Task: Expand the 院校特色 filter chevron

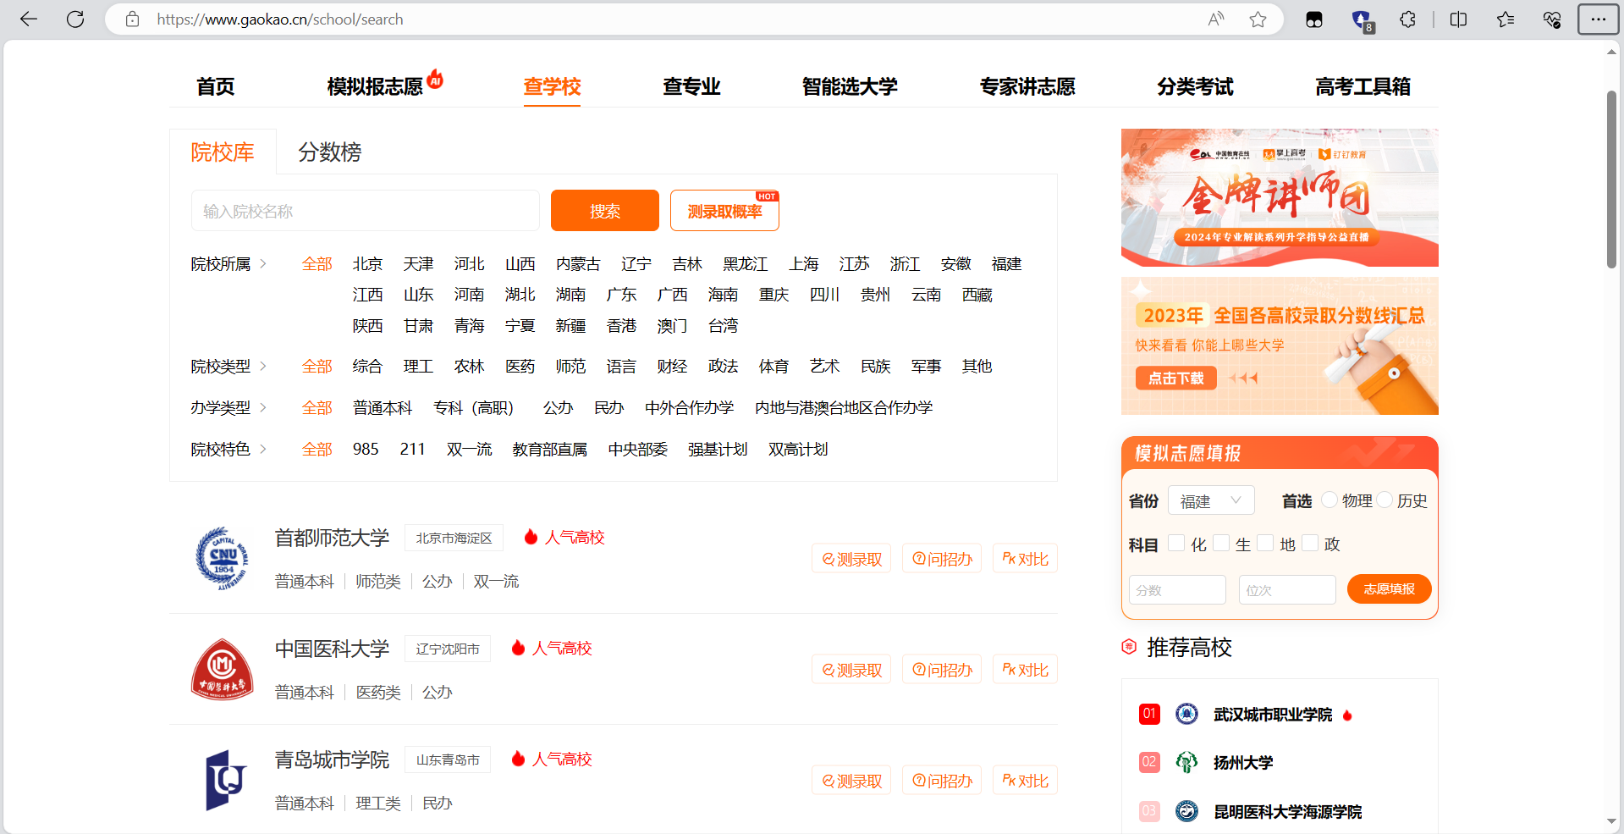Action: (x=263, y=449)
